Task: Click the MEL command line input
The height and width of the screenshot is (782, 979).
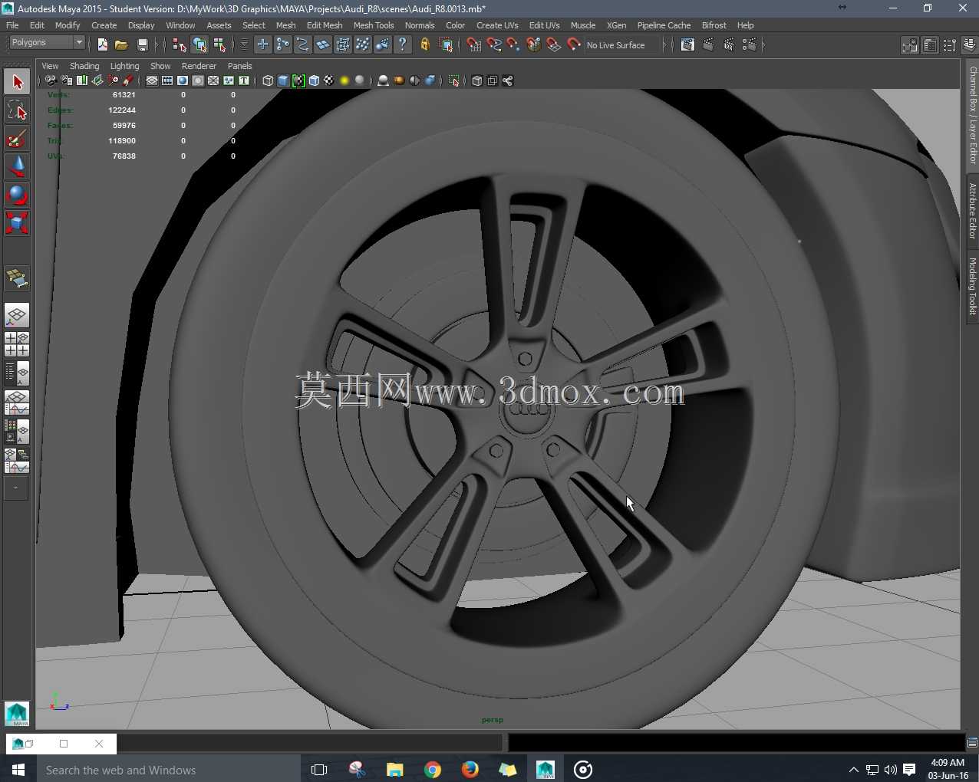Action: [x=309, y=742]
